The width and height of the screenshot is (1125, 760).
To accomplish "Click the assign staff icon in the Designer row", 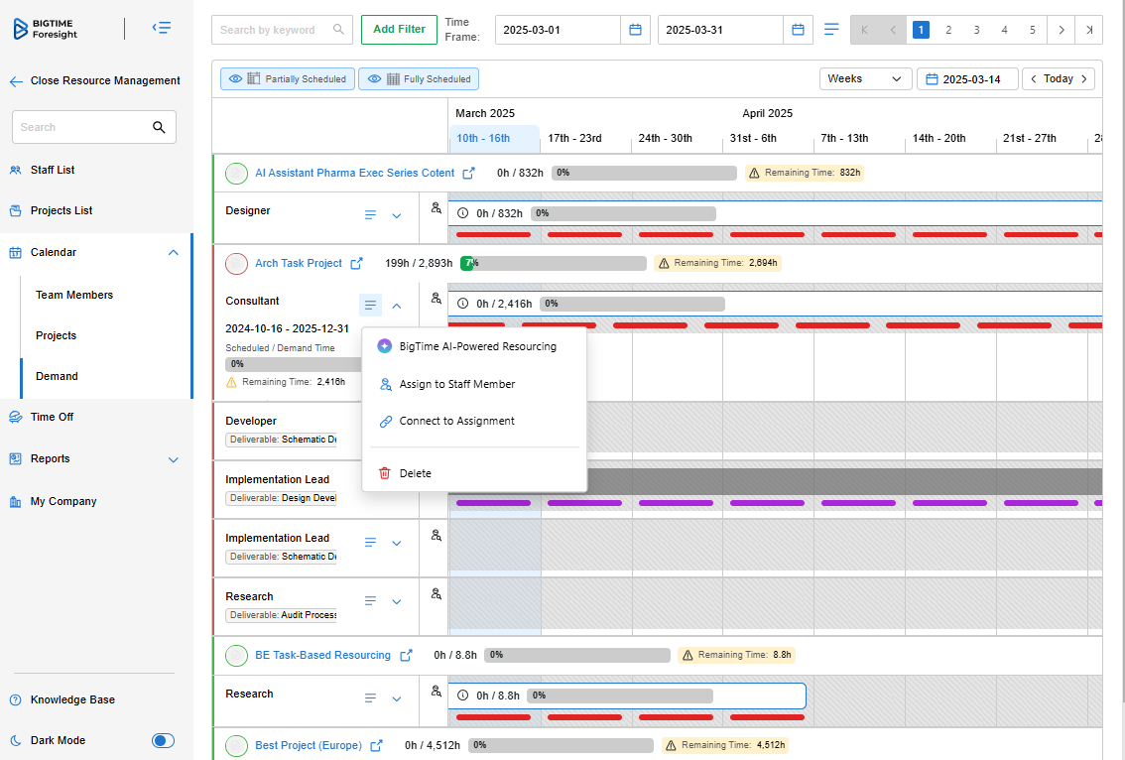I will coord(436,208).
